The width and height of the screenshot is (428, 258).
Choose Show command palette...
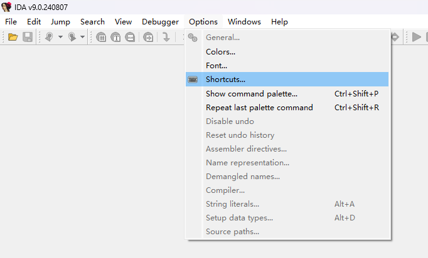(287, 94)
